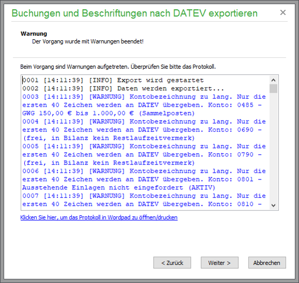299x283 pixels.
Task: Click the text mentioning Konto: 0801
Action: [x=142, y=180]
